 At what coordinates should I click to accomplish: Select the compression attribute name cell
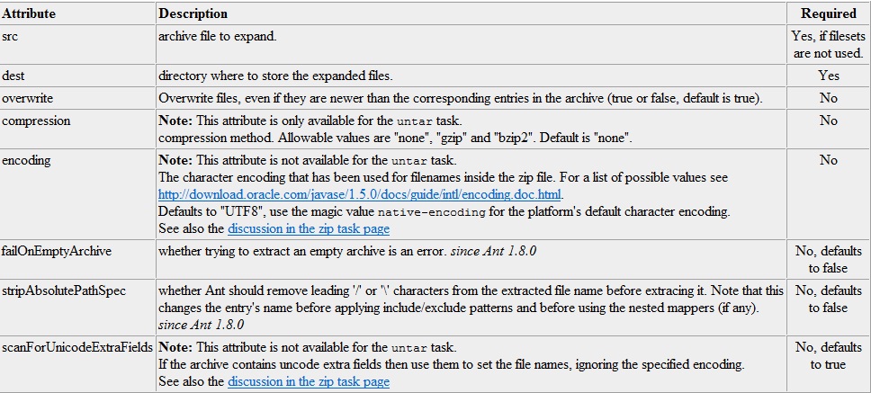point(77,129)
